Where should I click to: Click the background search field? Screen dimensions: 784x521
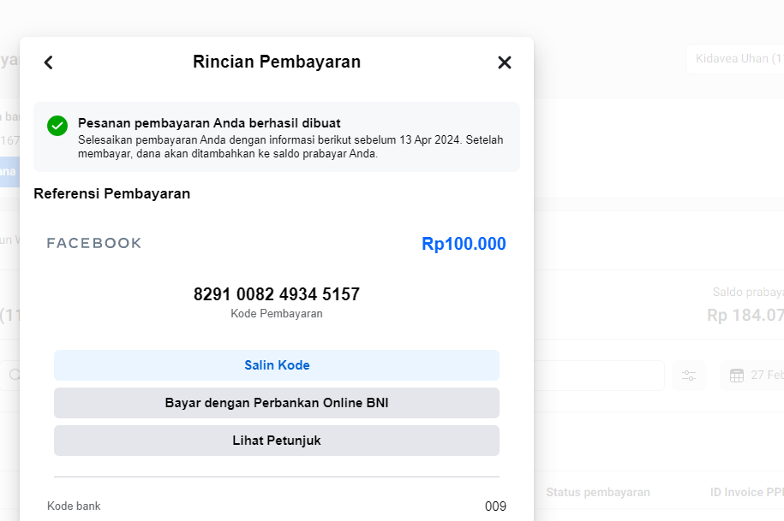(600, 376)
